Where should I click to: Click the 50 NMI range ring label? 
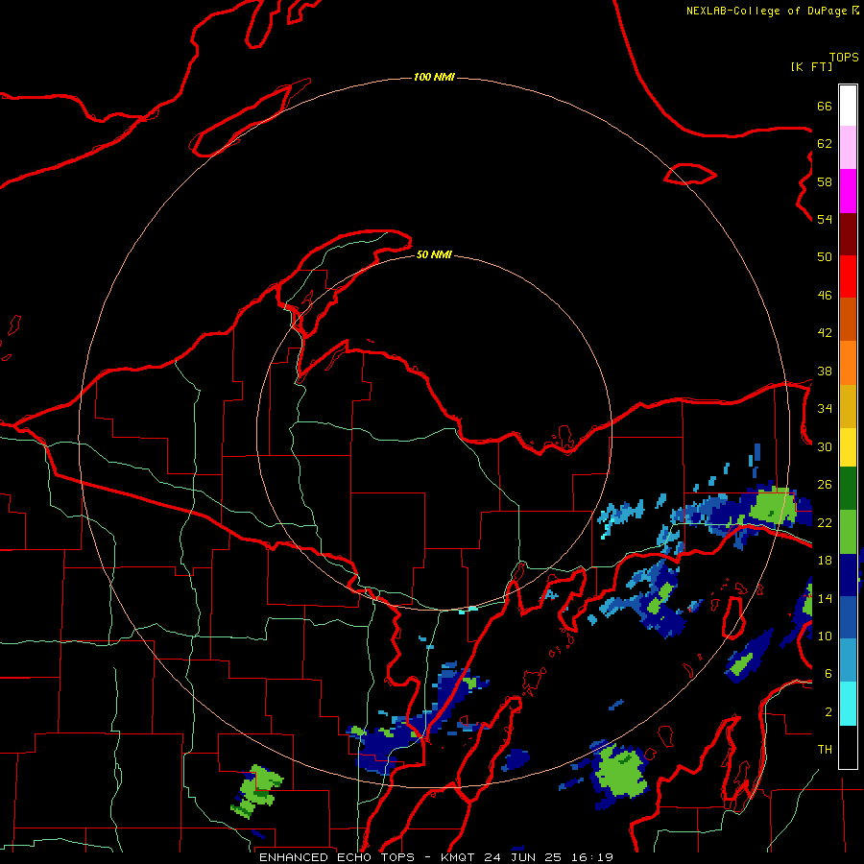click(x=434, y=254)
